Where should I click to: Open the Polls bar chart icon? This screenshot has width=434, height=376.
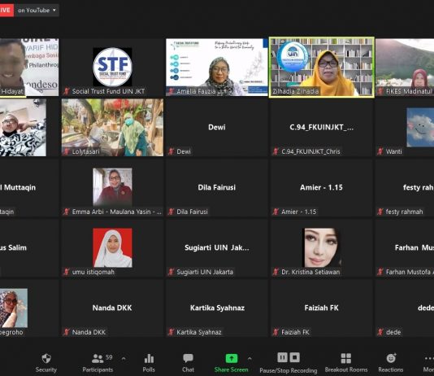[149, 359]
